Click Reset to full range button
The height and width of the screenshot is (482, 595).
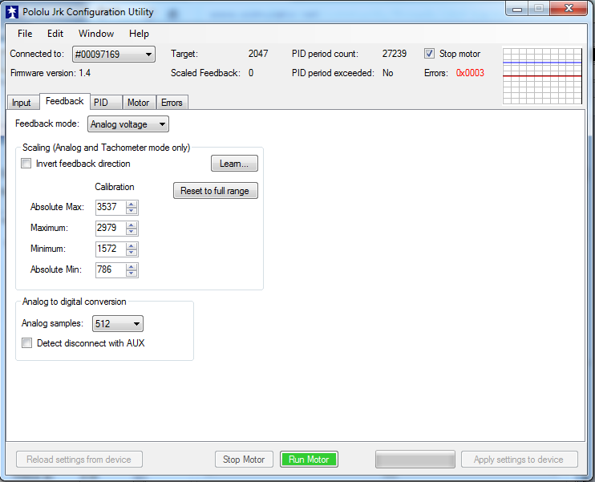[x=216, y=191]
